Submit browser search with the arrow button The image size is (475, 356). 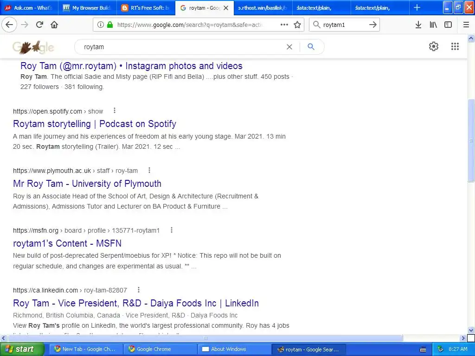373,25
